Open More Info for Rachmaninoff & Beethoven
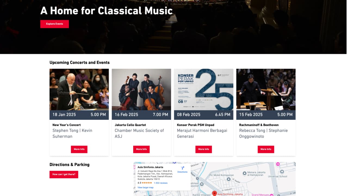The image size is (348, 196). tap(266, 149)
